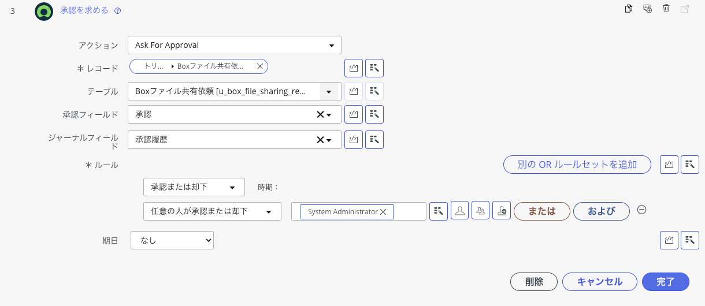The image size is (705, 306).
Task: Open data pill picker for 期日 field
Action: coord(690,240)
